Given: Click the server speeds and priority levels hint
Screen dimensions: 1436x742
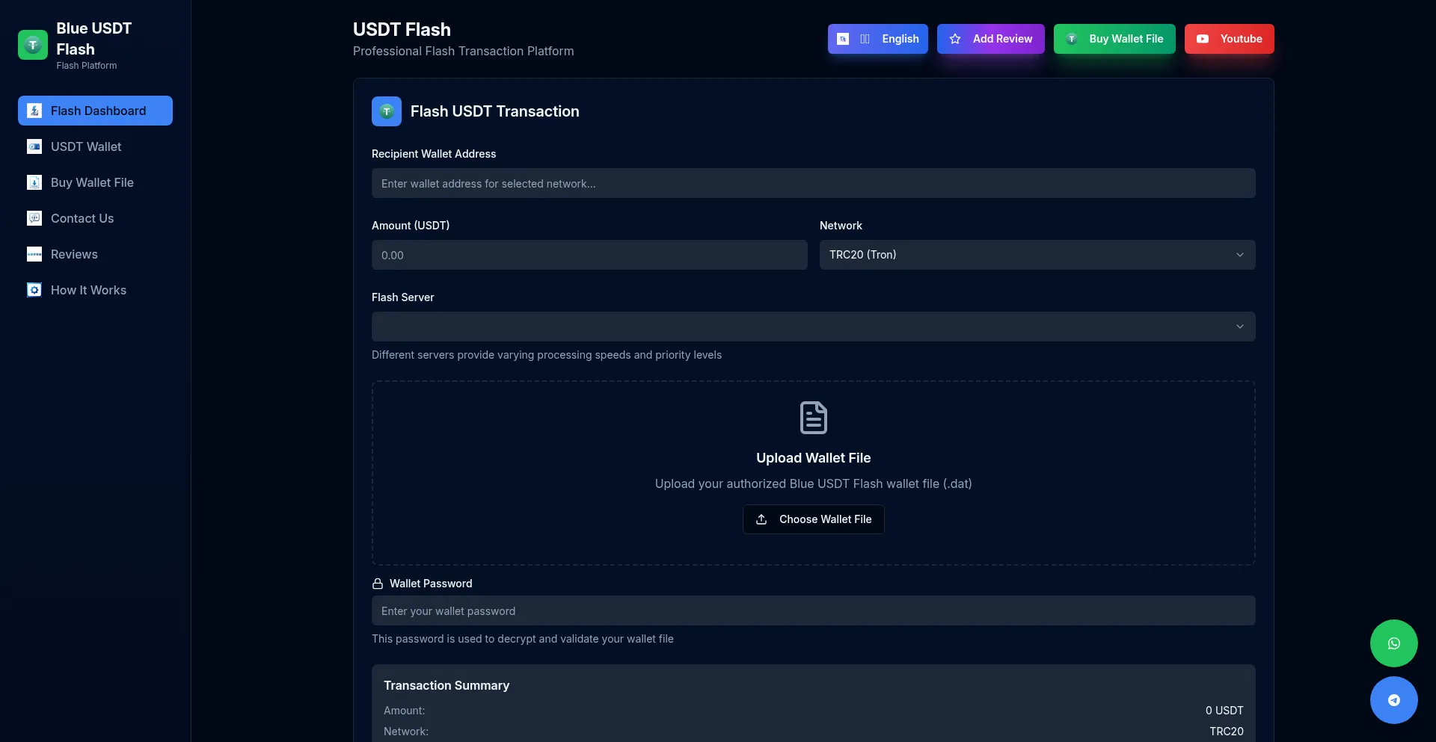Looking at the screenshot, I should click(x=547, y=355).
